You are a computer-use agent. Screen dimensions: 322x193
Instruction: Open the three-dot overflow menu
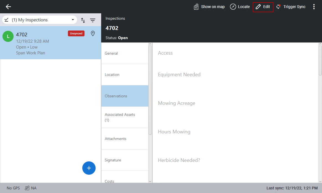pyautogui.click(x=314, y=7)
